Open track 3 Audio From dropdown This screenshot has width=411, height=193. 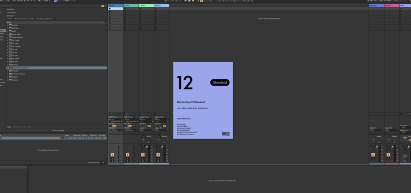[x=147, y=119]
